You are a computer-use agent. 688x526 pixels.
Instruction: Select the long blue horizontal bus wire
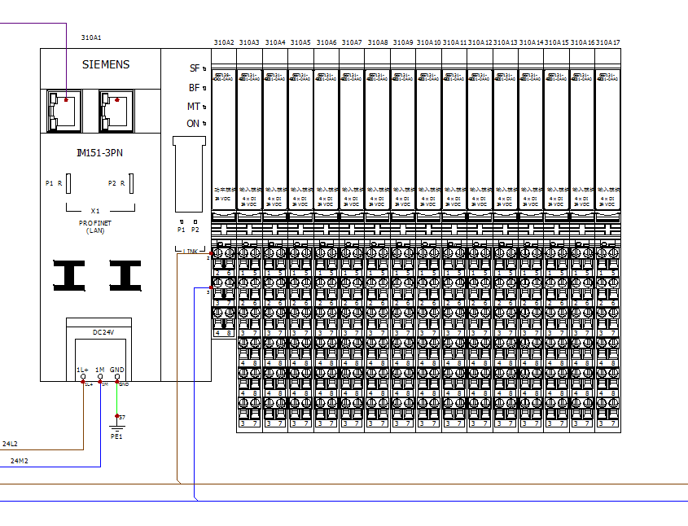[344, 501]
